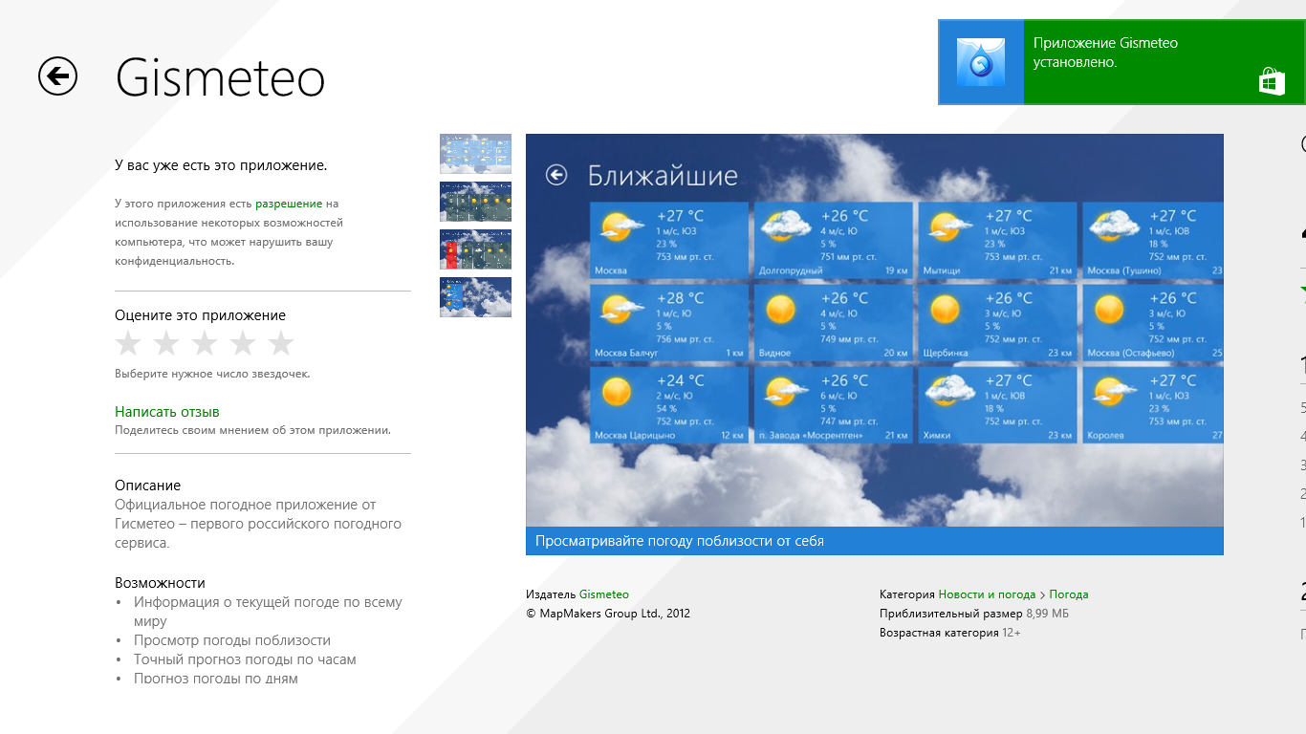Rate the app three stars
1306x734 pixels.
(x=205, y=343)
